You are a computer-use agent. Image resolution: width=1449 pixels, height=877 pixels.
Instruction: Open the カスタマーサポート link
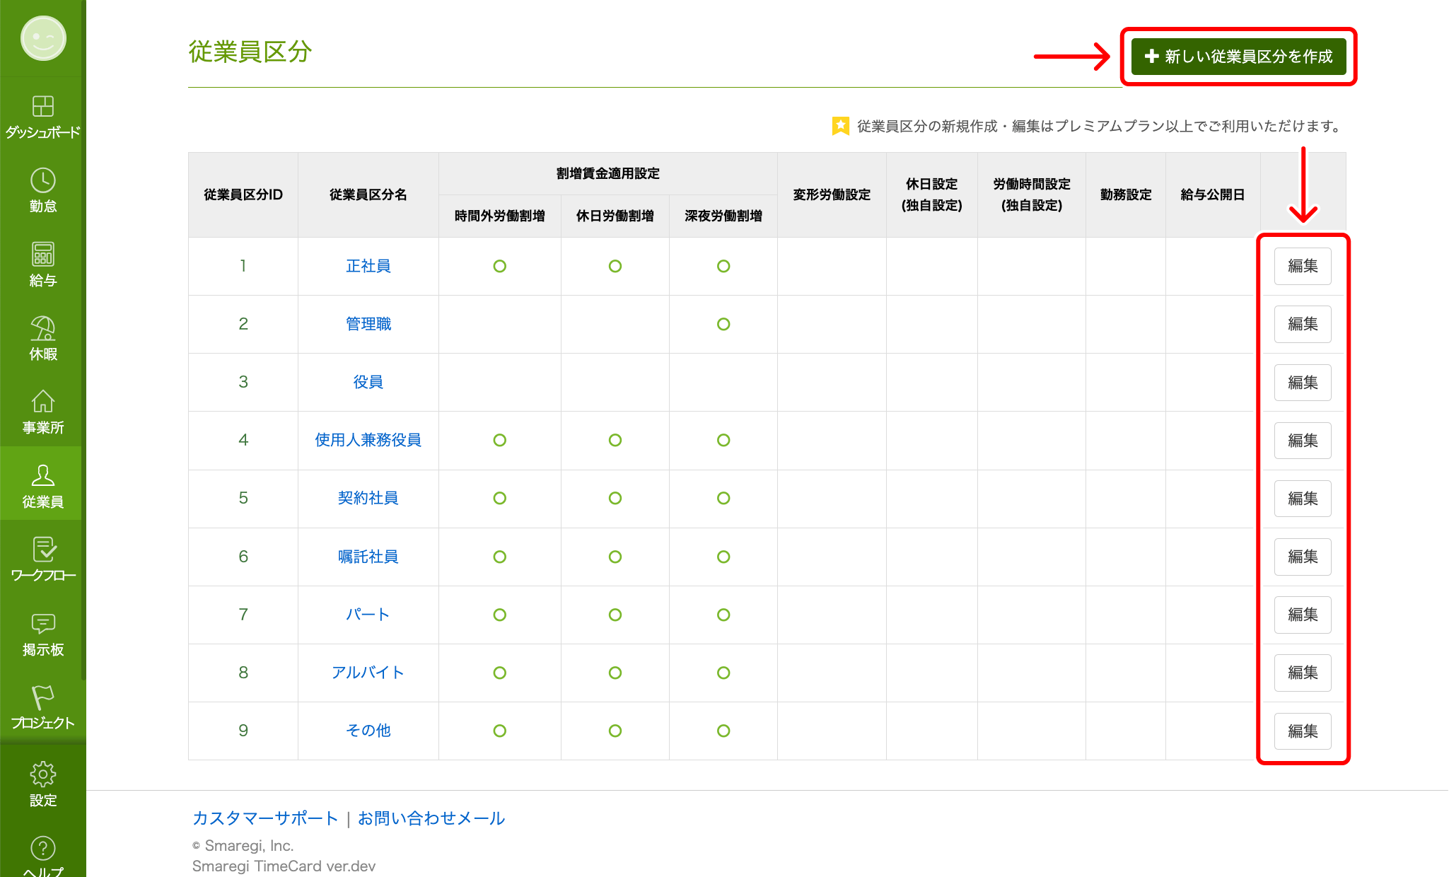tap(265, 818)
